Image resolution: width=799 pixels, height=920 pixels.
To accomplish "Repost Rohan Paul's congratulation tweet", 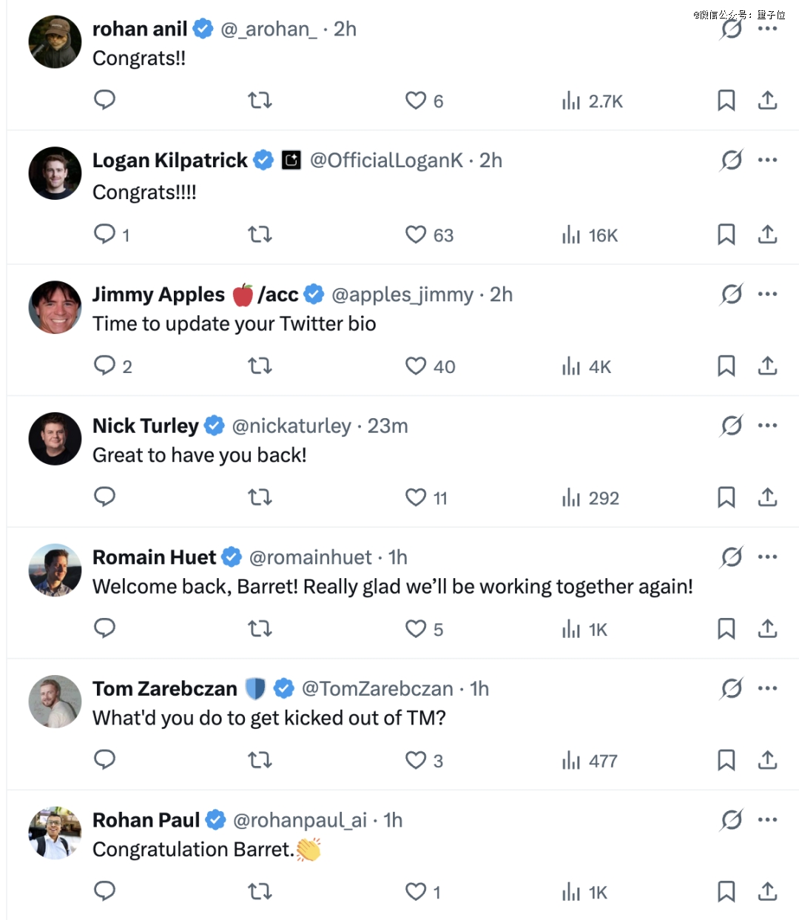I will coord(260,891).
